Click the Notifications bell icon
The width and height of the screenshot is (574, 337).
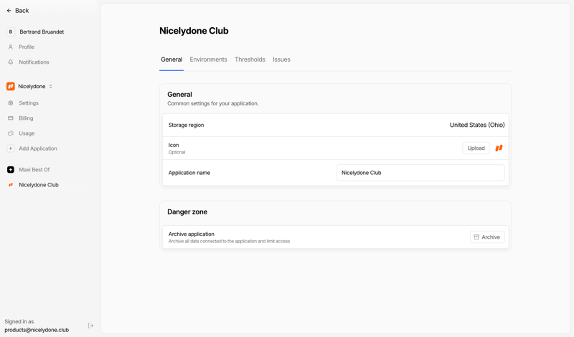(11, 62)
